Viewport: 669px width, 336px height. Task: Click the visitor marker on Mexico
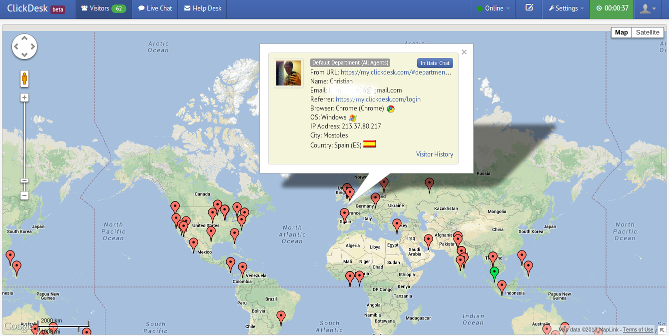[194, 245]
